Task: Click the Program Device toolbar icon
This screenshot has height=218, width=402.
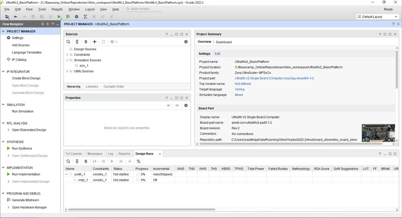Action: (x=68, y=17)
